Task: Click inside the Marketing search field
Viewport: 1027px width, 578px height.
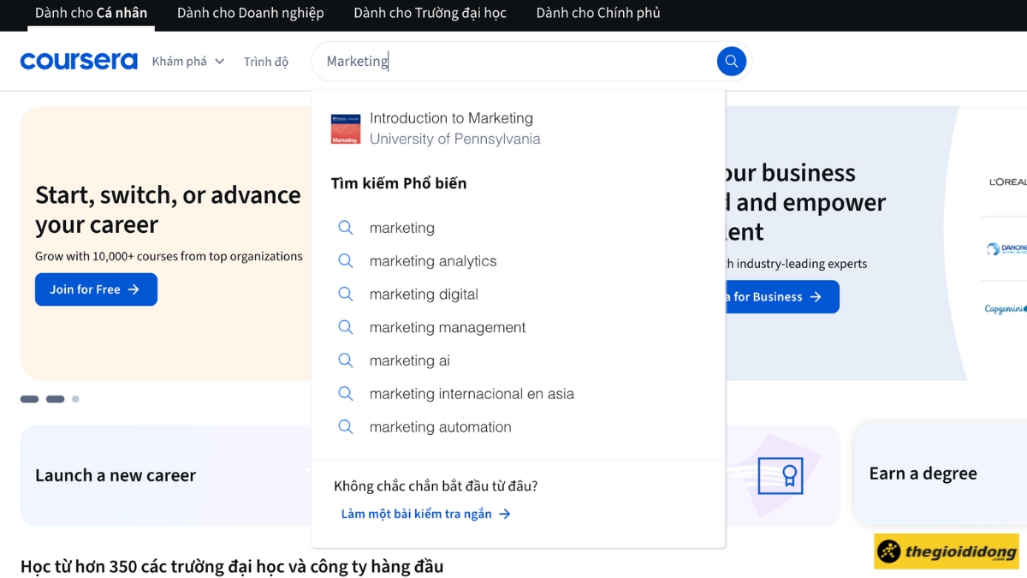Action: tap(513, 61)
